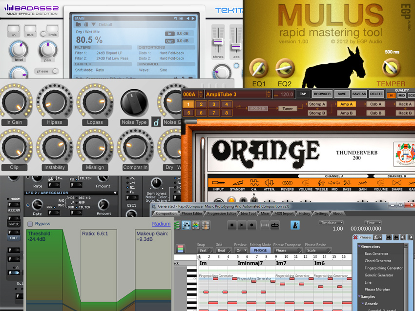415x311 pixels.
Task: Open the Phrase Transpose dropdown
Action: 288,251
